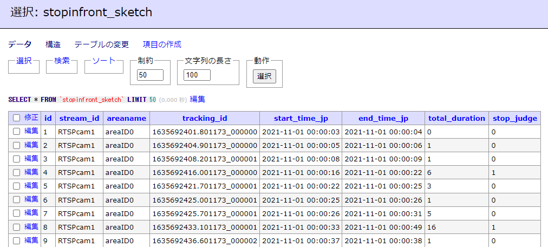Expand the 検索 search fieldset

click(62, 61)
